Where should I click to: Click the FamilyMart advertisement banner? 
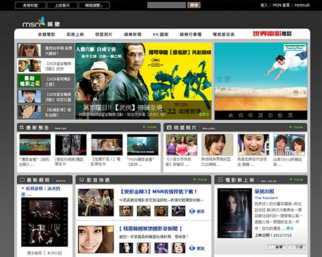pyautogui.click(x=261, y=81)
